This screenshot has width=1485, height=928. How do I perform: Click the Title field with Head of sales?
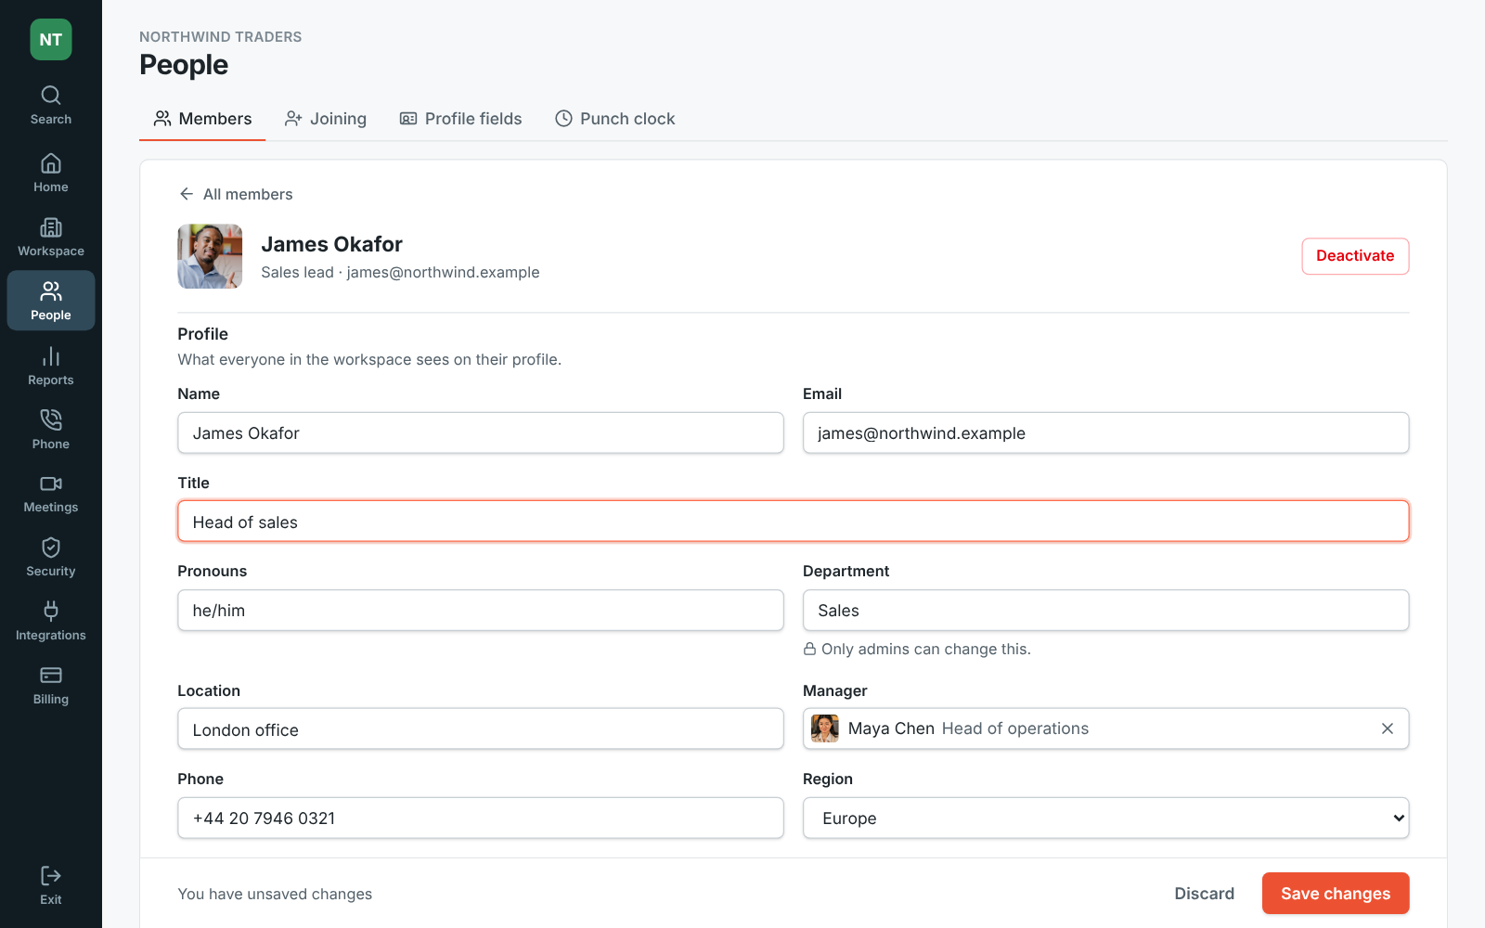tap(794, 522)
